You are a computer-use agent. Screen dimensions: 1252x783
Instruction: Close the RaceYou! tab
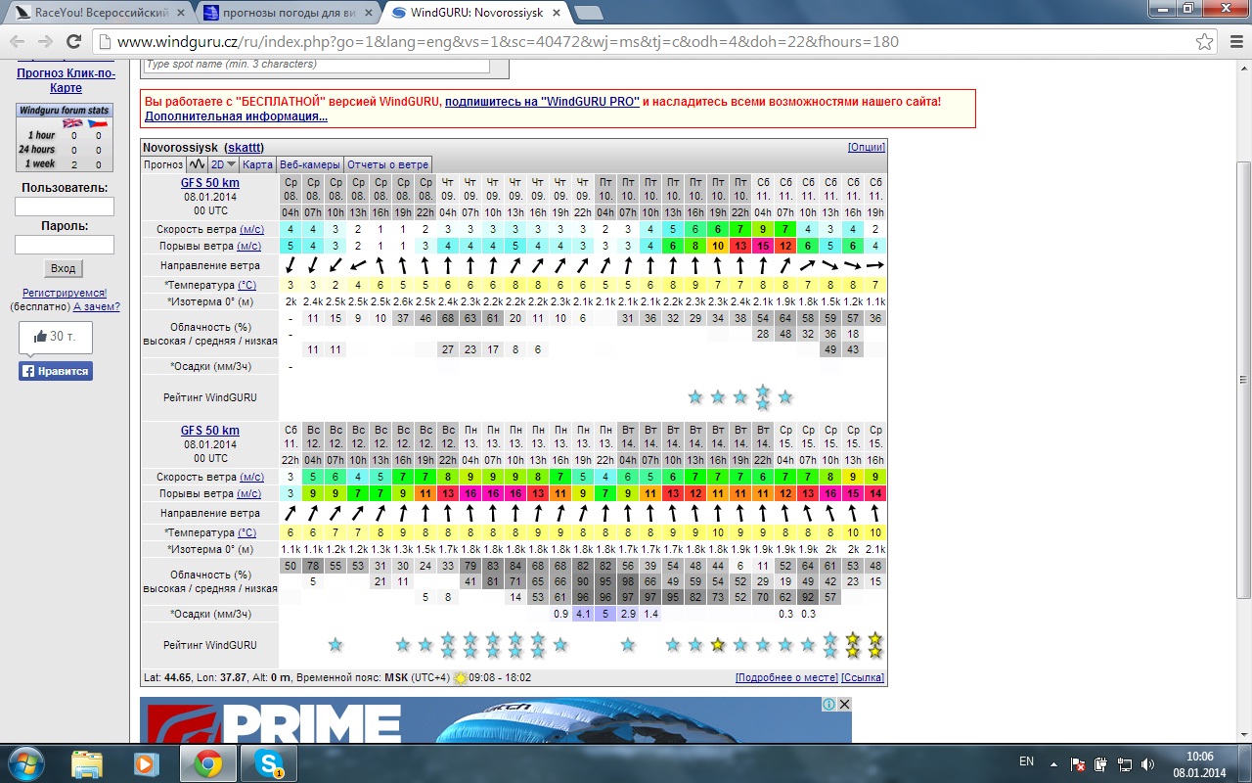pyautogui.click(x=182, y=14)
